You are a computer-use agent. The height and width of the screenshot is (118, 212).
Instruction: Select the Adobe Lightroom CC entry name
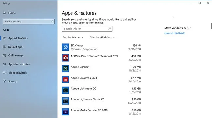click(x=83, y=89)
